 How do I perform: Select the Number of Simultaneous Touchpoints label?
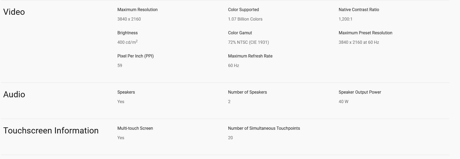point(264,128)
